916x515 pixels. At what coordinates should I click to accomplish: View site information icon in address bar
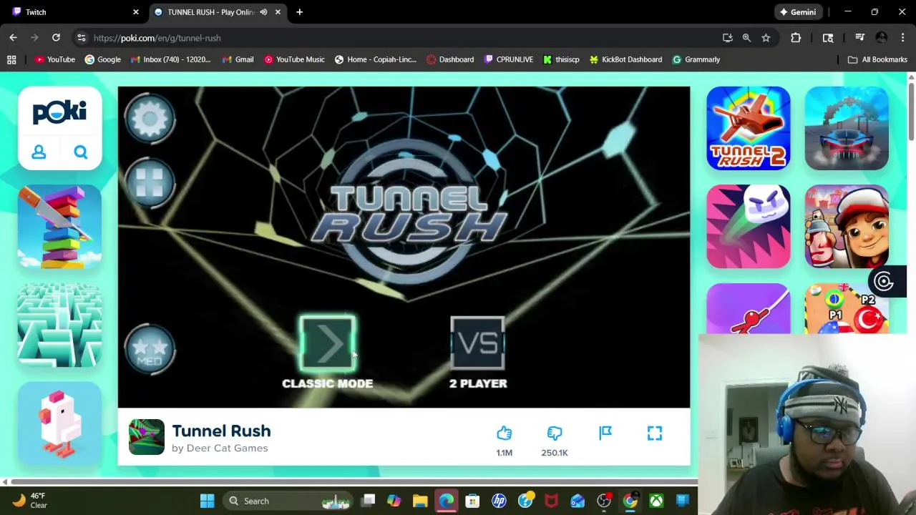pyautogui.click(x=81, y=38)
